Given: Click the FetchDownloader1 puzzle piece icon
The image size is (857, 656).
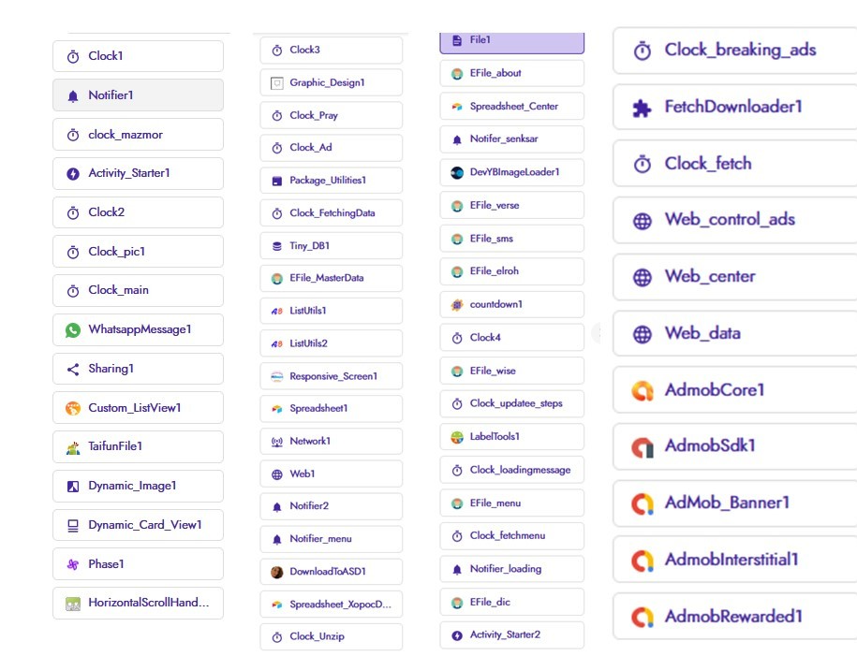Looking at the screenshot, I should (x=643, y=109).
